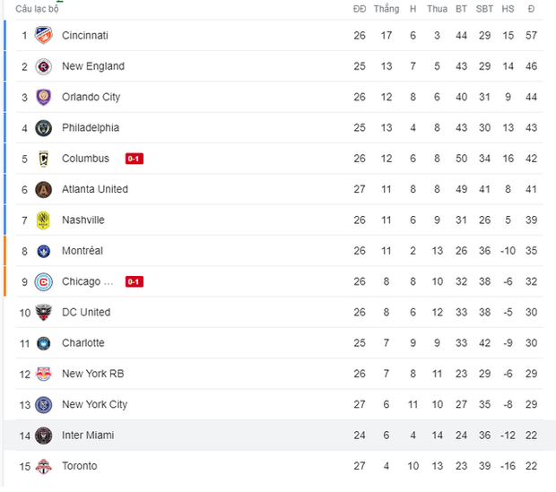Open the 0-1 live score badge beside Columbus
This screenshot has width=556, height=492.
135,159
